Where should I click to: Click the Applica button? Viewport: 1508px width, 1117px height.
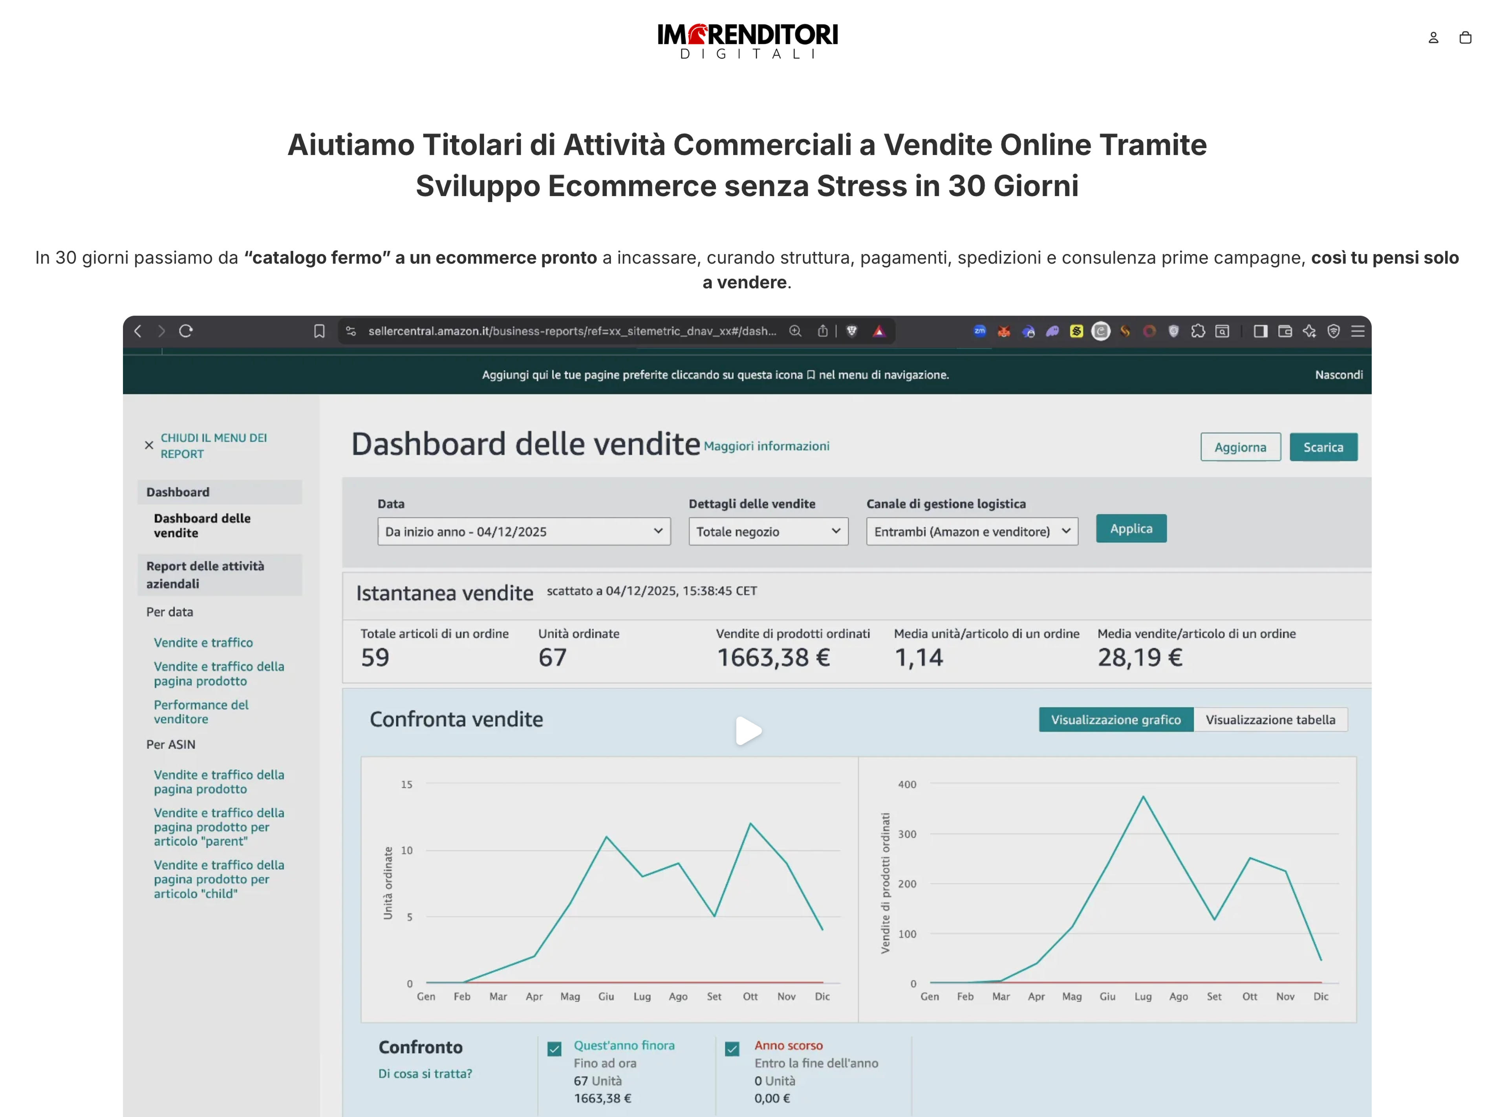tap(1131, 529)
